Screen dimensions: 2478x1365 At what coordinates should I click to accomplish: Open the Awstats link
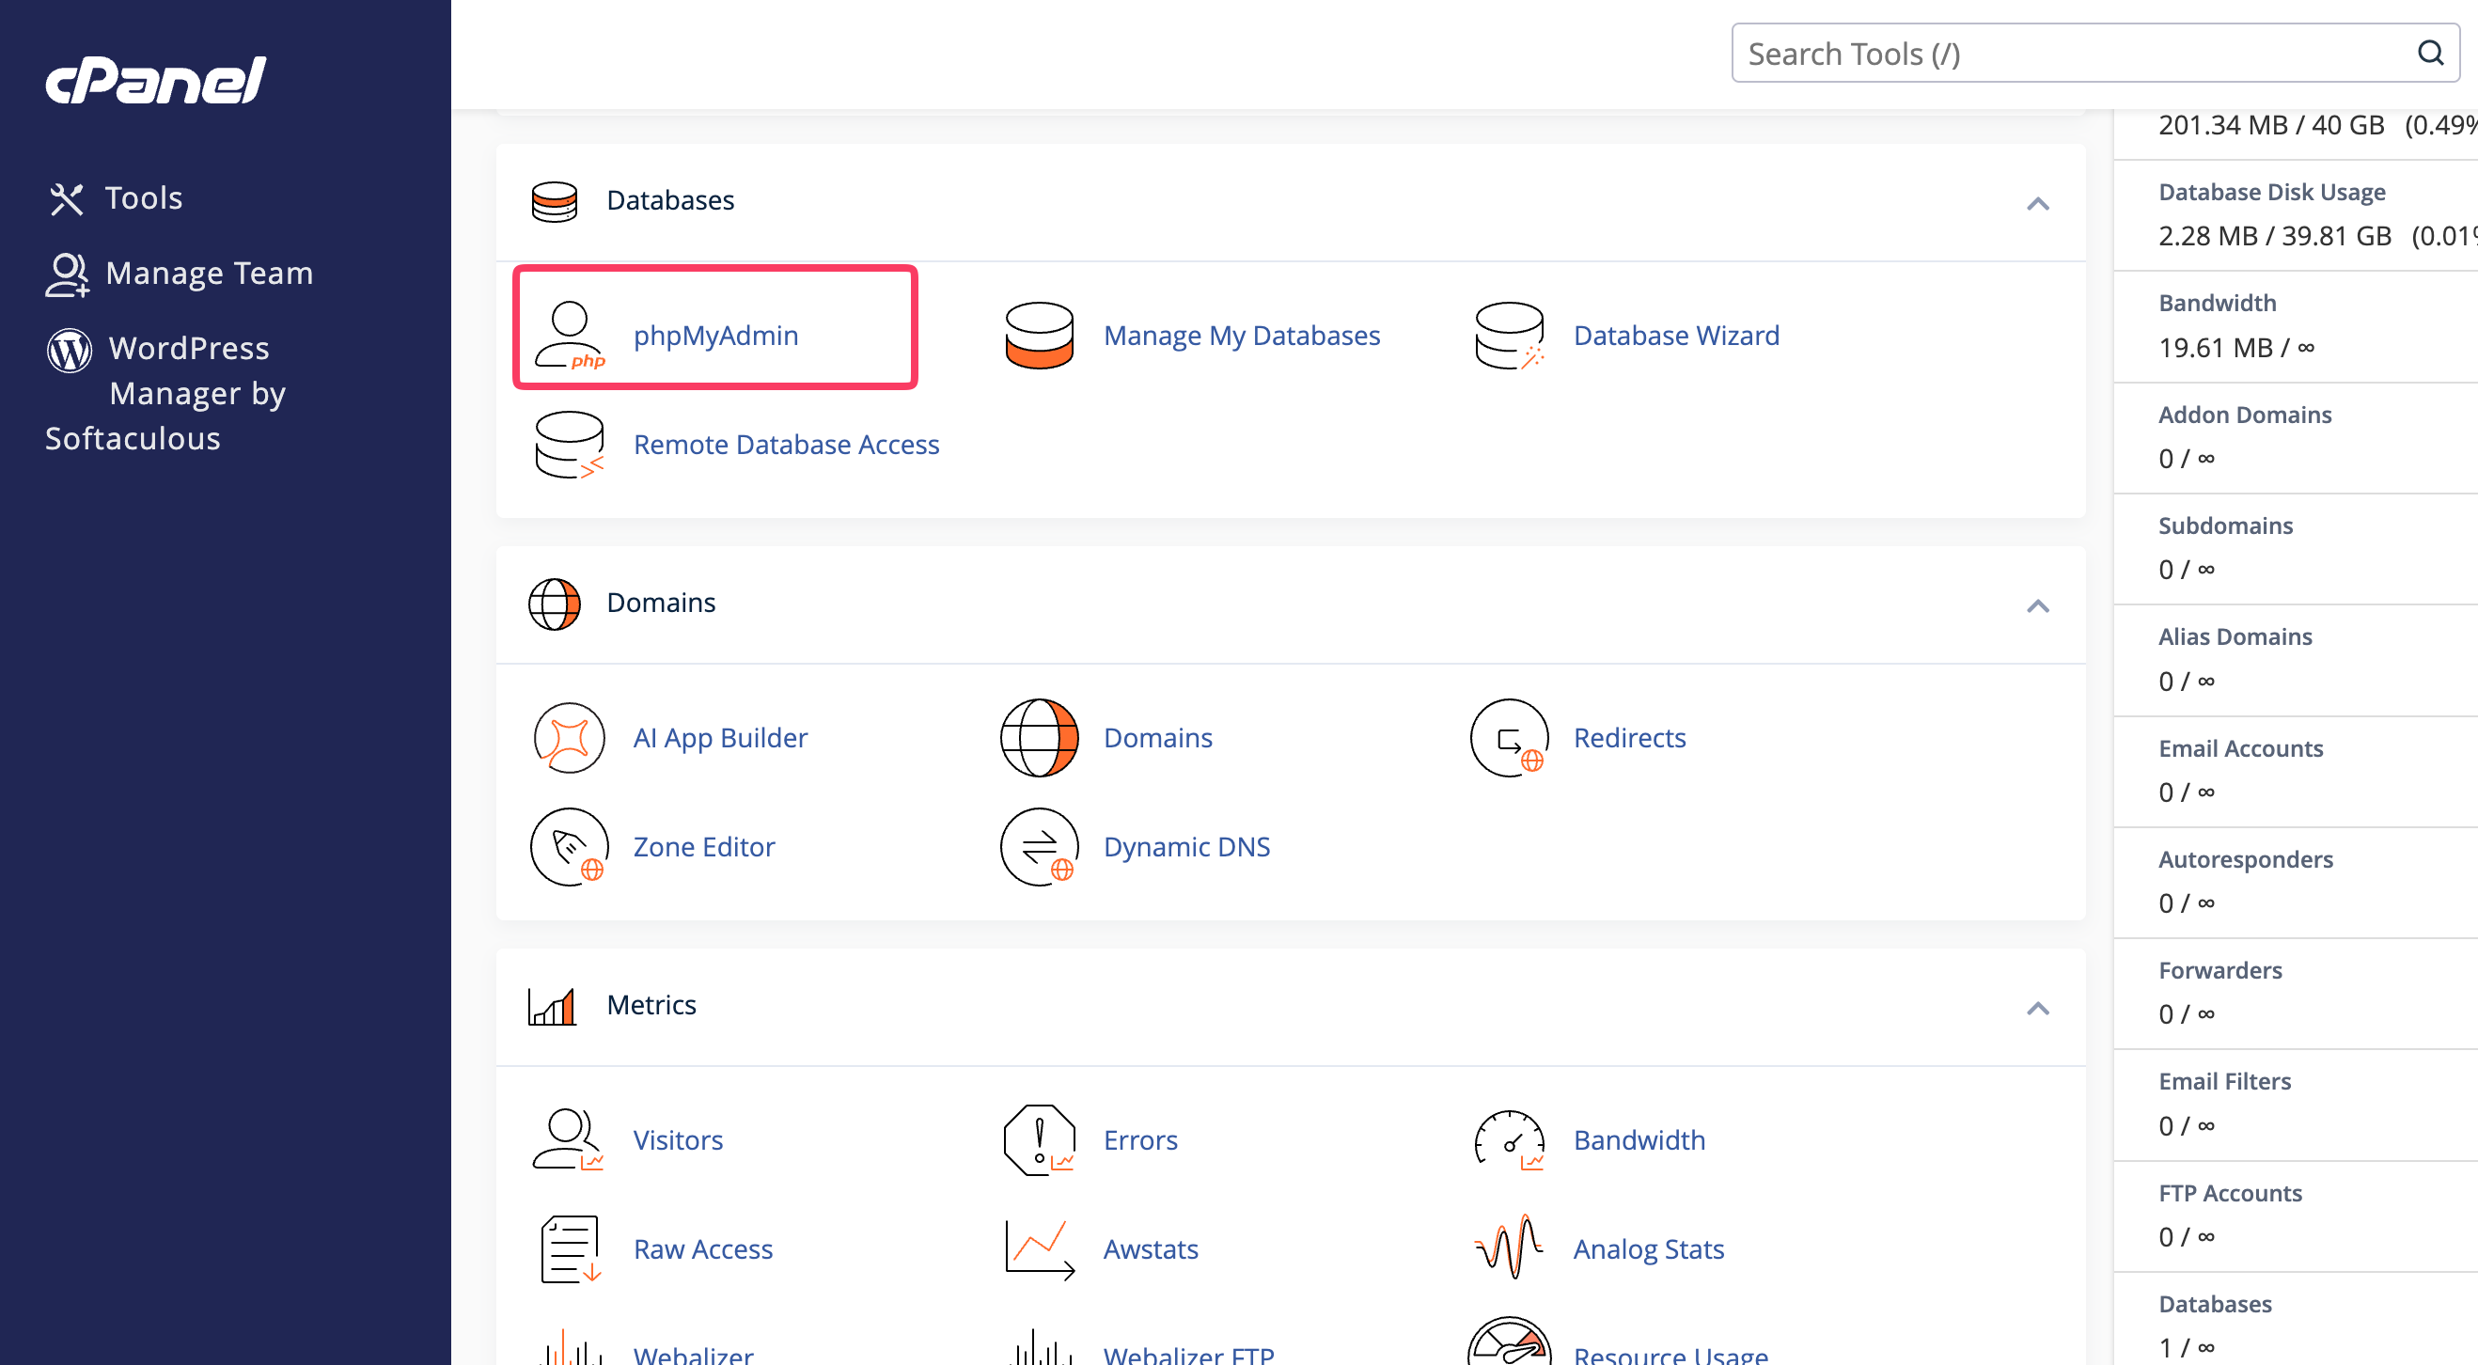1151,1249
